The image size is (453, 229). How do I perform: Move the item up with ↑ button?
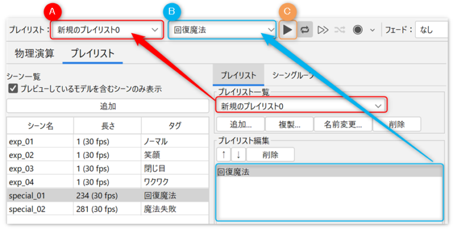tap(224, 155)
